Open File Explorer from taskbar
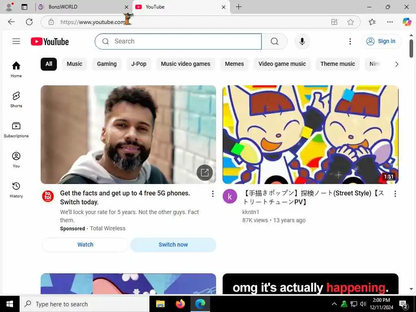The height and width of the screenshot is (312, 416). coord(160,304)
